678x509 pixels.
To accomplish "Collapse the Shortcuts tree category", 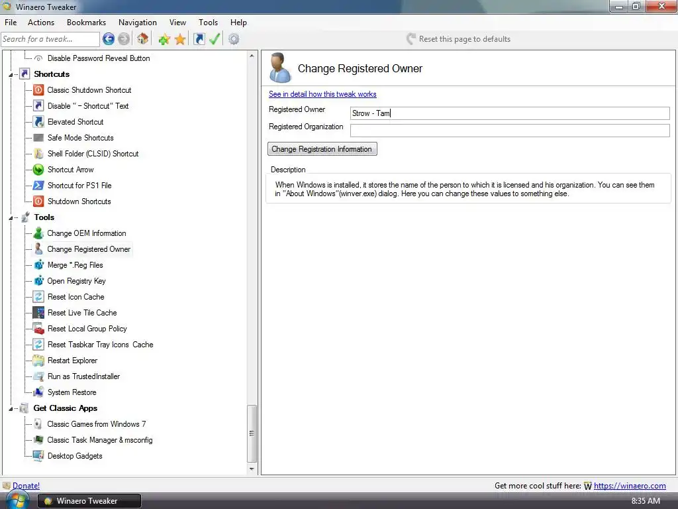I will click(x=11, y=74).
